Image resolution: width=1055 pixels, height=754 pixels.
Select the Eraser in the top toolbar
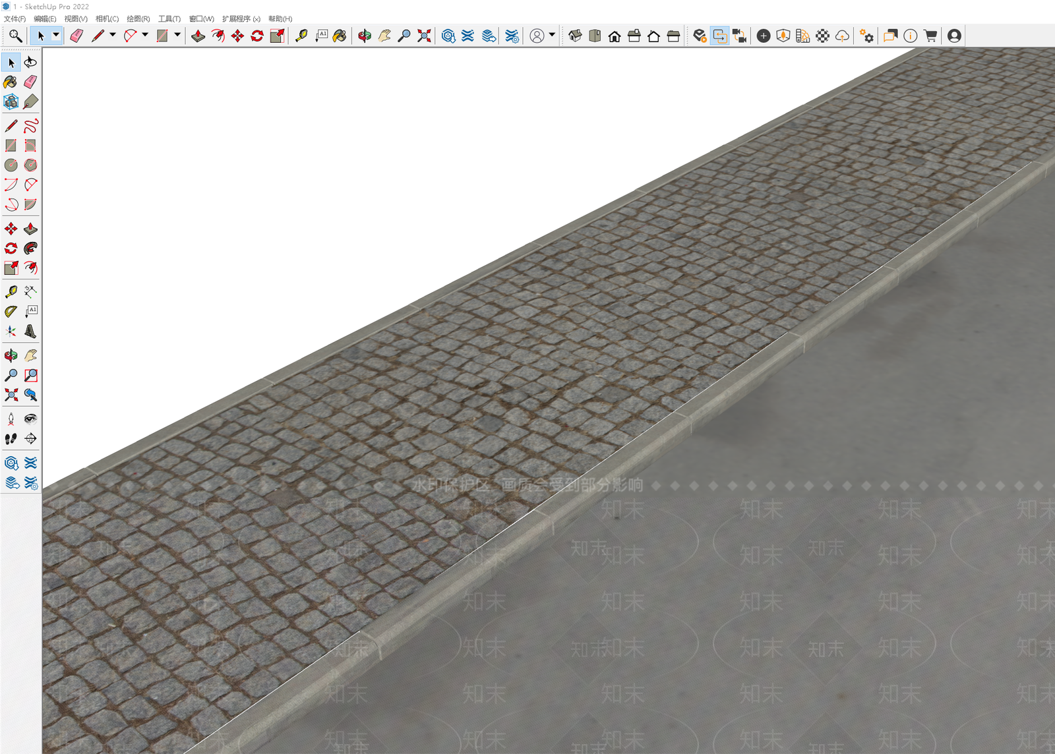pyautogui.click(x=76, y=36)
